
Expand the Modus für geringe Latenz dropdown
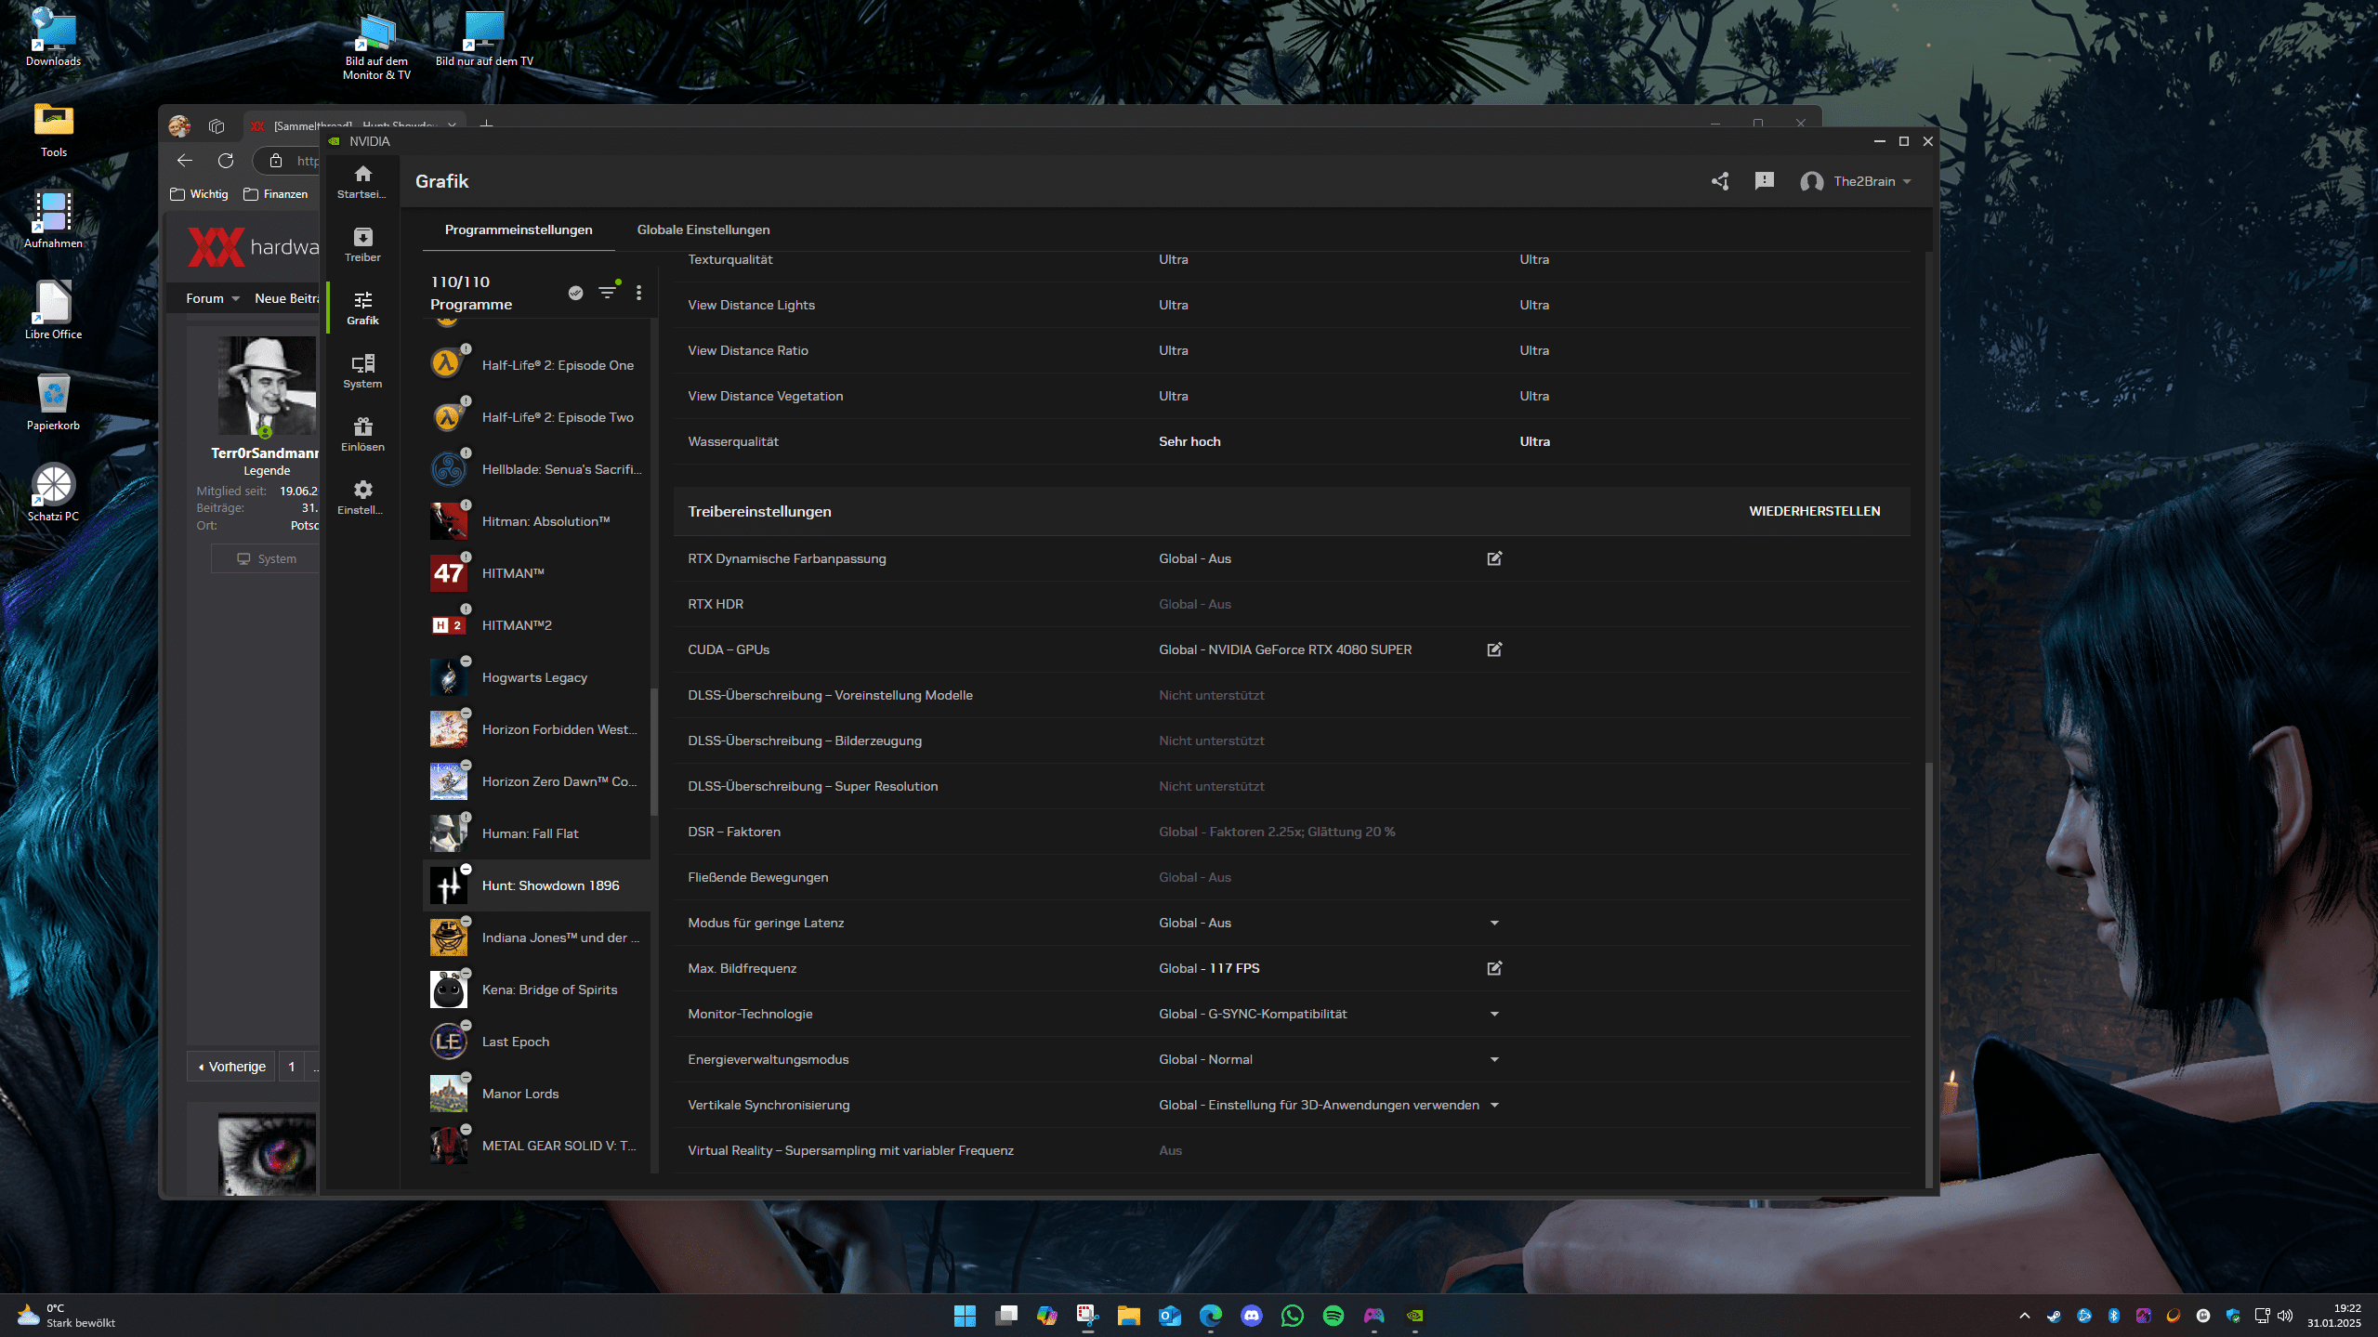click(1494, 923)
